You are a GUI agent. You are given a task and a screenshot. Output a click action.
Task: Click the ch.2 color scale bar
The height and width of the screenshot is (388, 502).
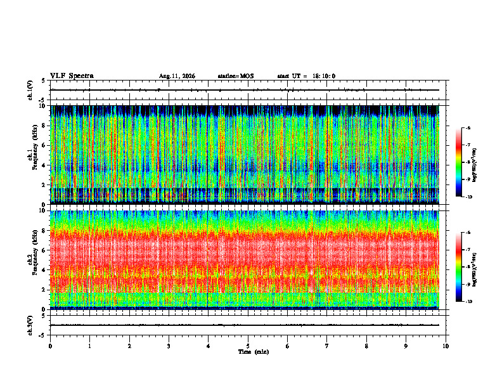pos(459,267)
